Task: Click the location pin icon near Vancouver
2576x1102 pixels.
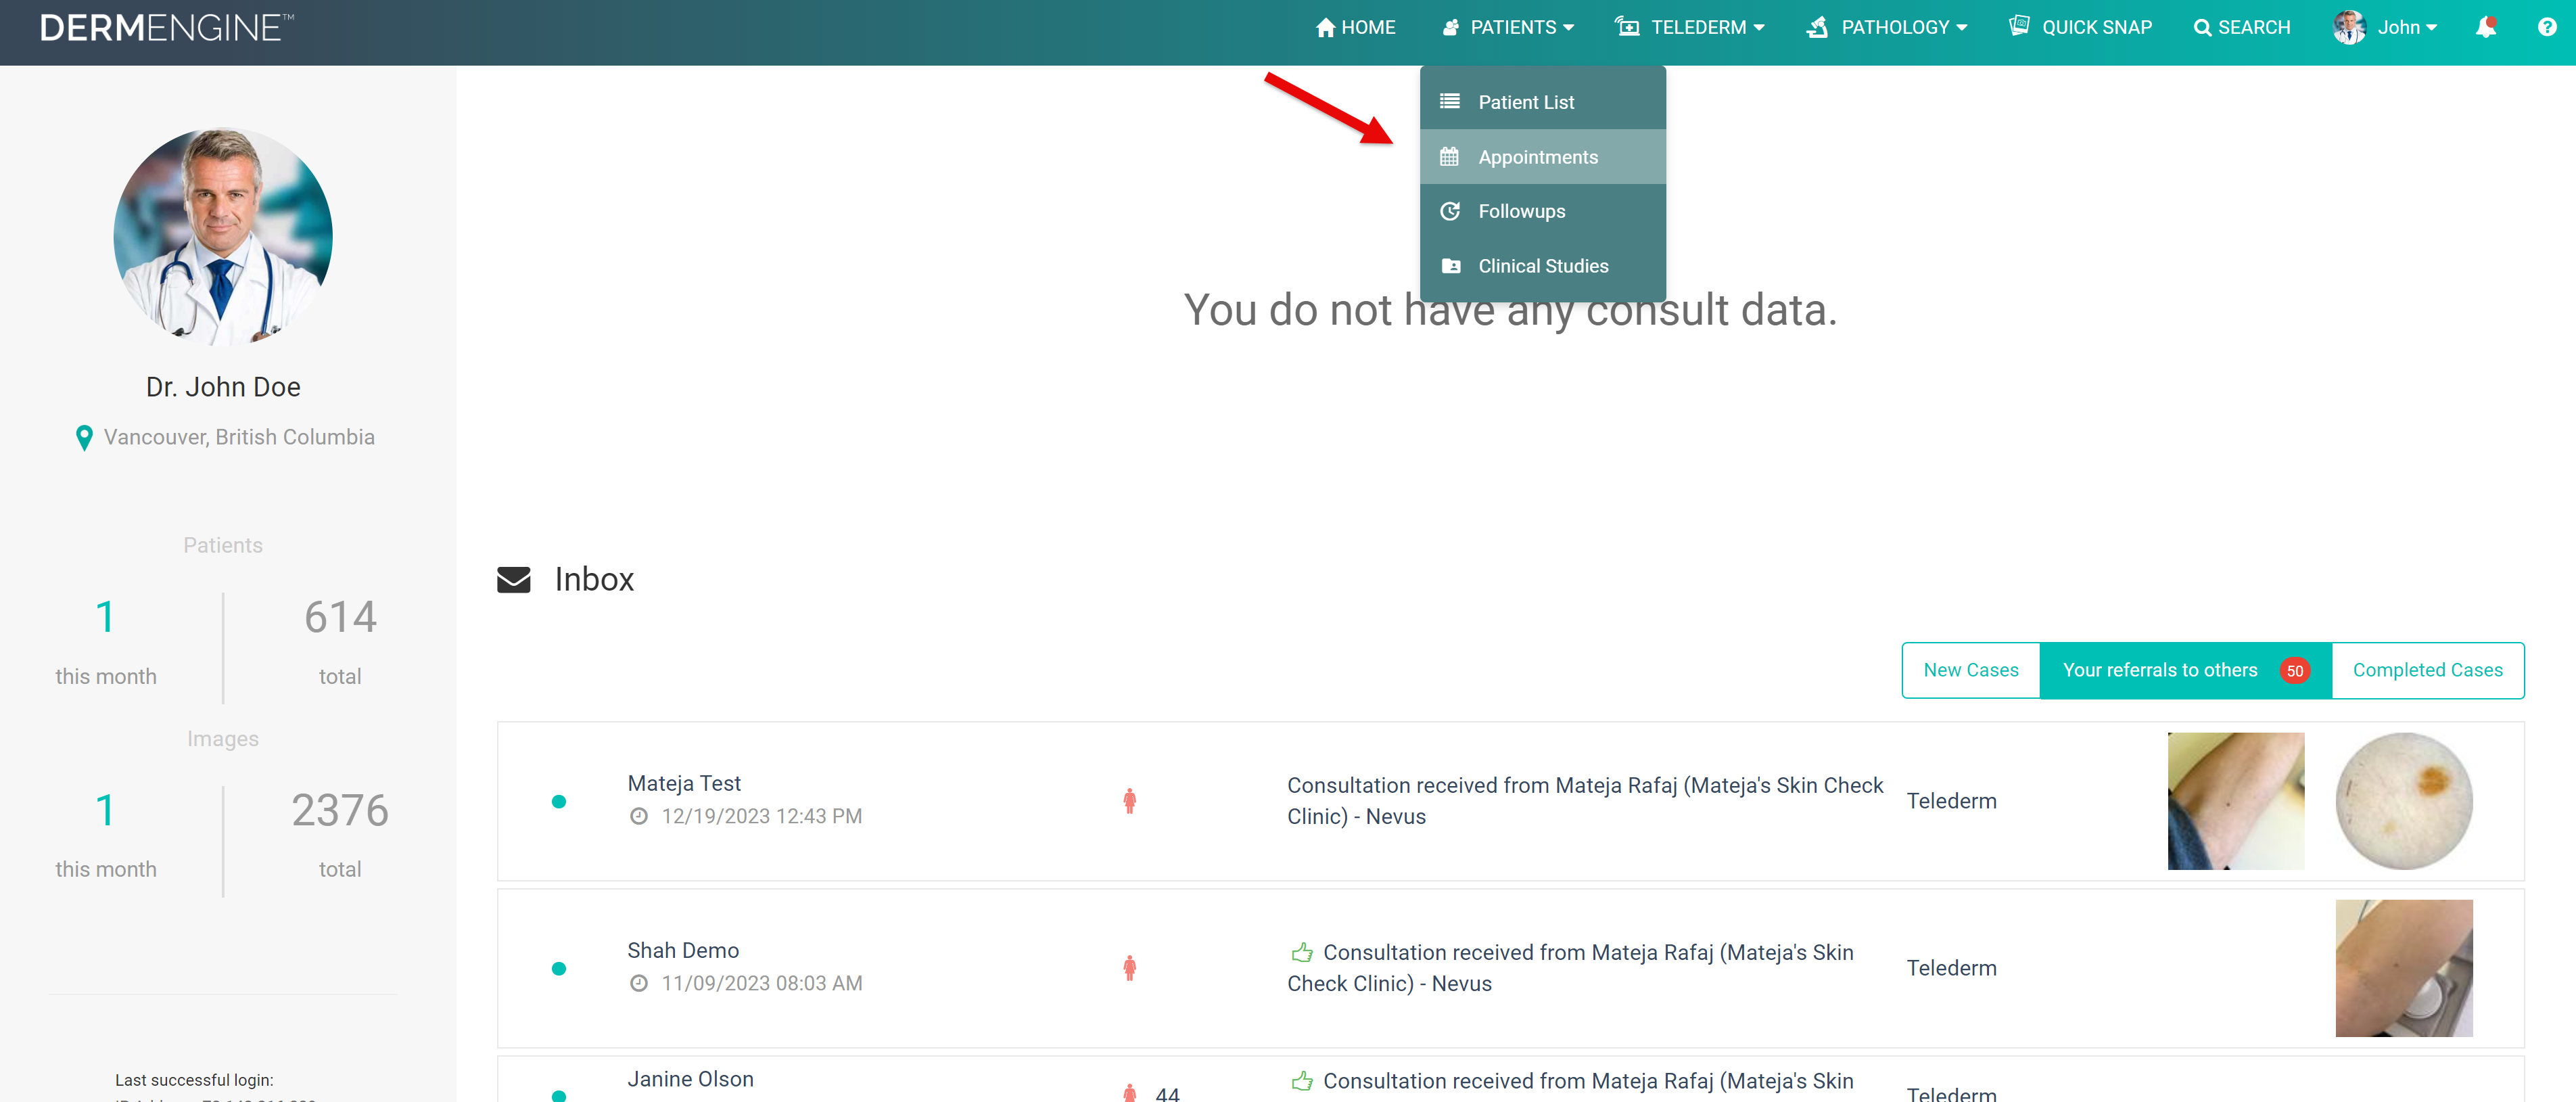Action: pos(84,438)
